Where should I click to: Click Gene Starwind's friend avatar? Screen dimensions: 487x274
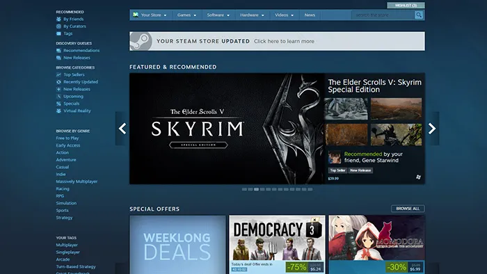[335, 157]
